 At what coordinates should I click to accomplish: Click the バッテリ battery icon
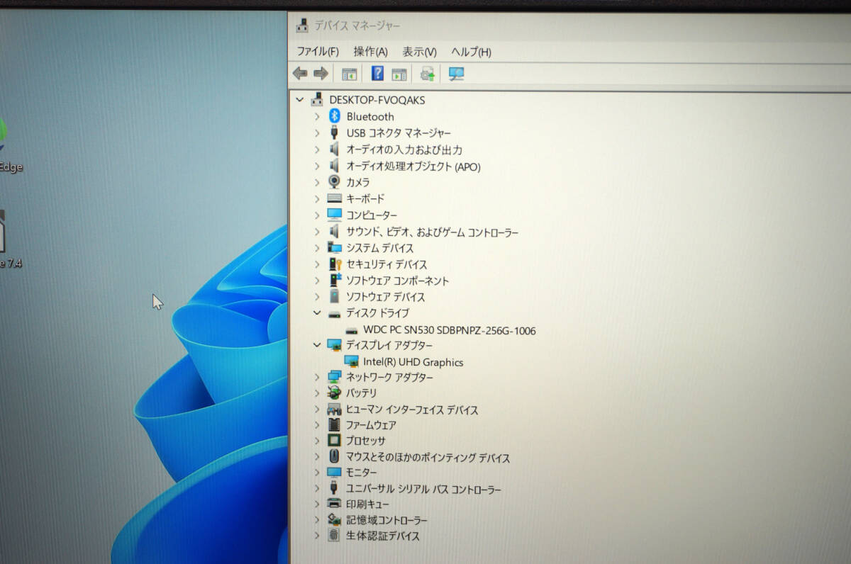335,393
